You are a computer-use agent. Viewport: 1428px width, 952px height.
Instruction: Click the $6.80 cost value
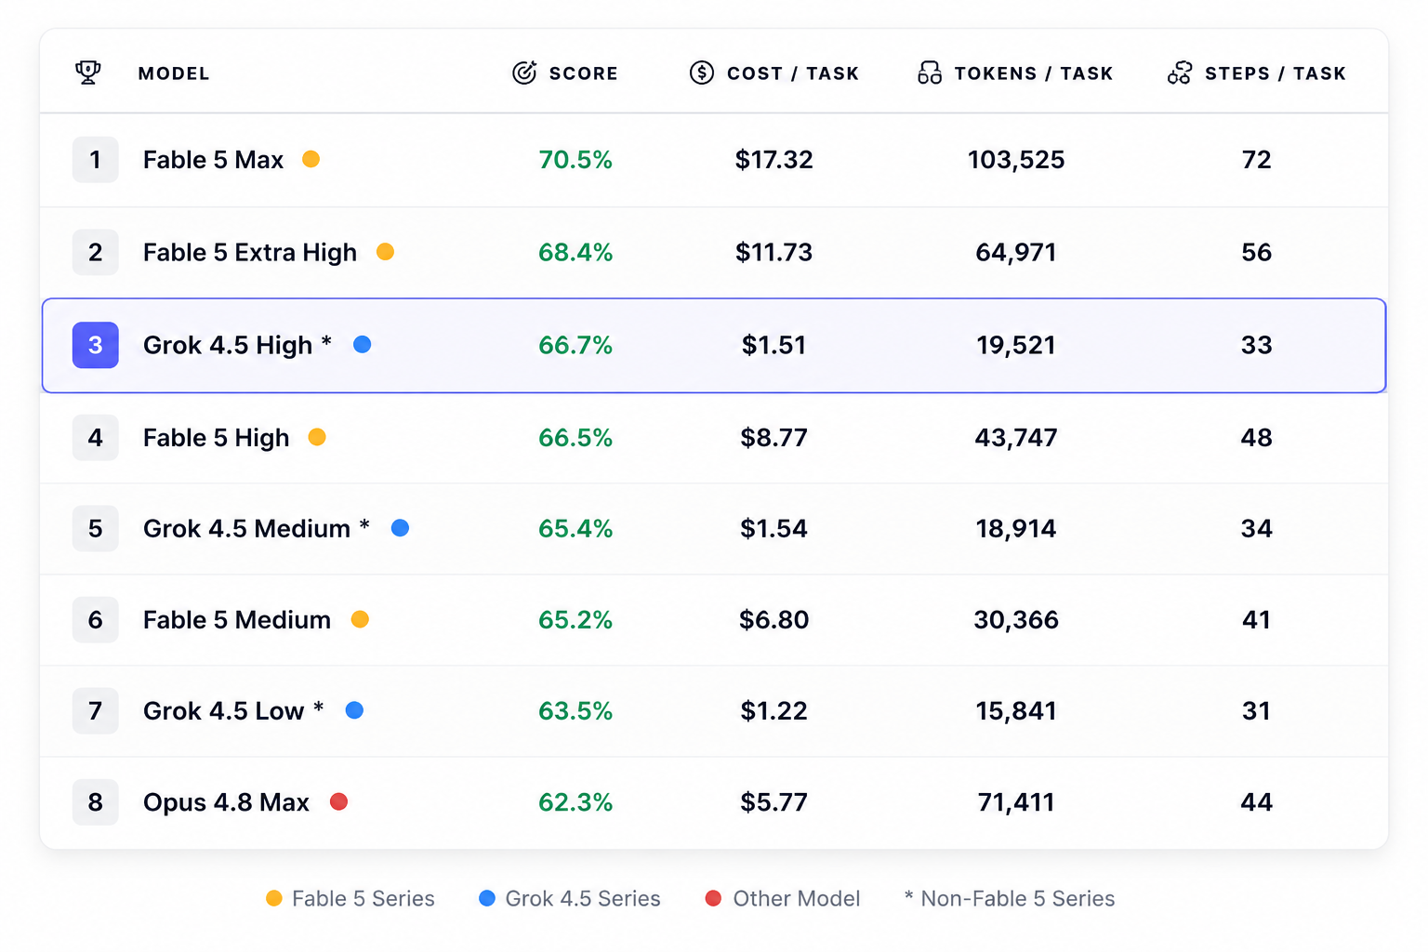(774, 620)
